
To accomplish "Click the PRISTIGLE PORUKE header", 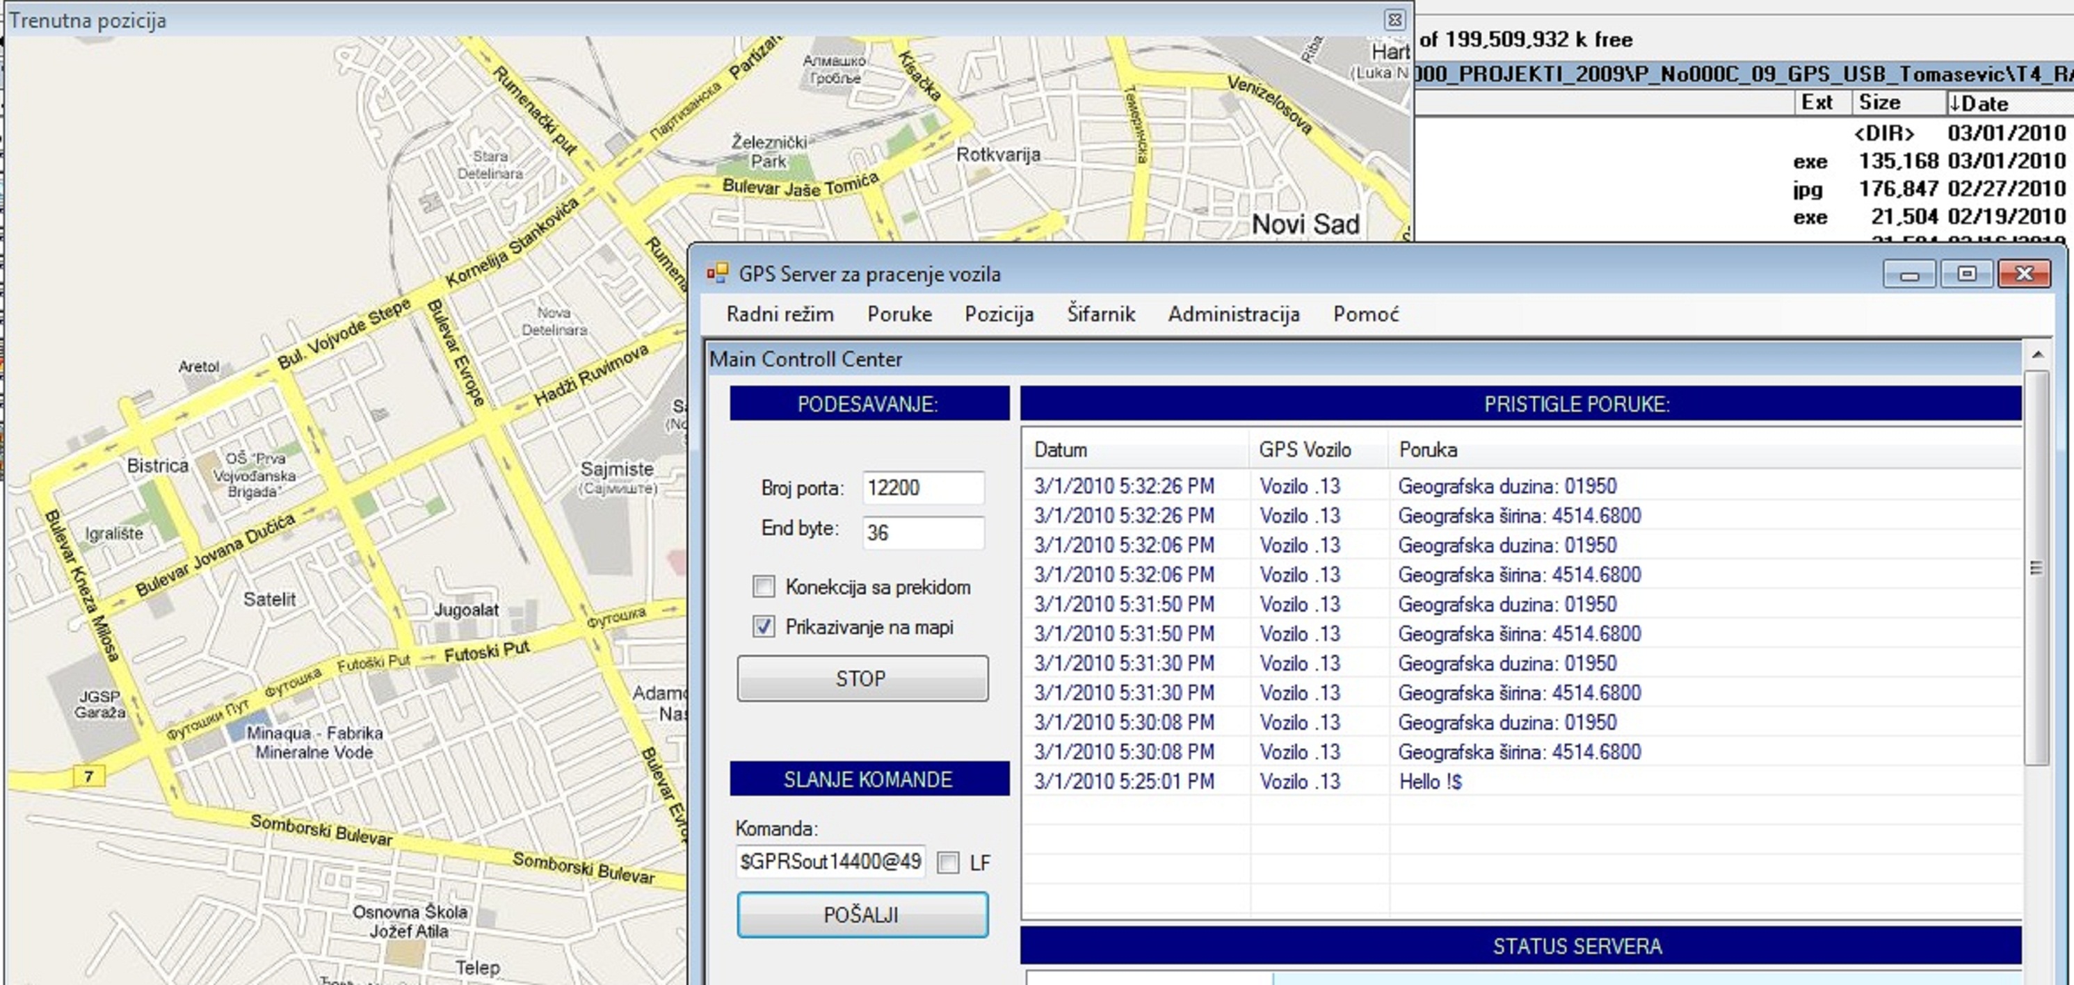I will [x=1521, y=403].
